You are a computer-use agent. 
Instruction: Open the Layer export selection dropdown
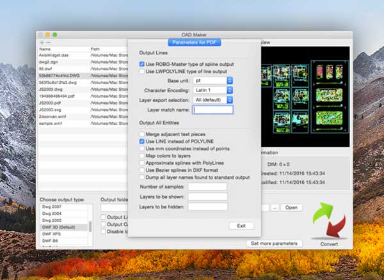pos(213,100)
